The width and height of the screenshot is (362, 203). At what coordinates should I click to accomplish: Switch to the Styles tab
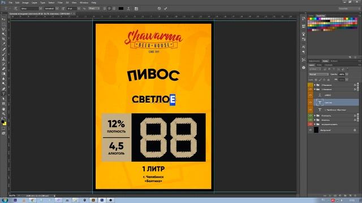pos(325,61)
